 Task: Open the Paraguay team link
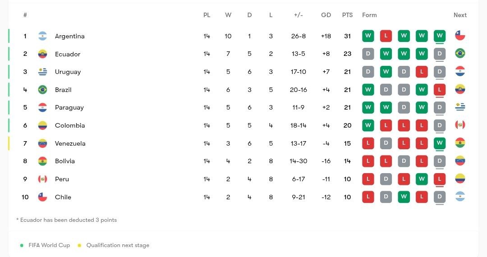(x=69, y=107)
